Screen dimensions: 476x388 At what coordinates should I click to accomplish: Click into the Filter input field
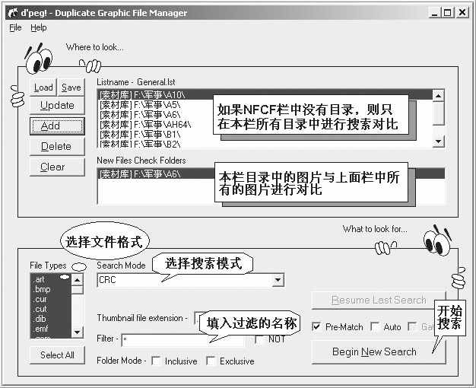pos(182,339)
